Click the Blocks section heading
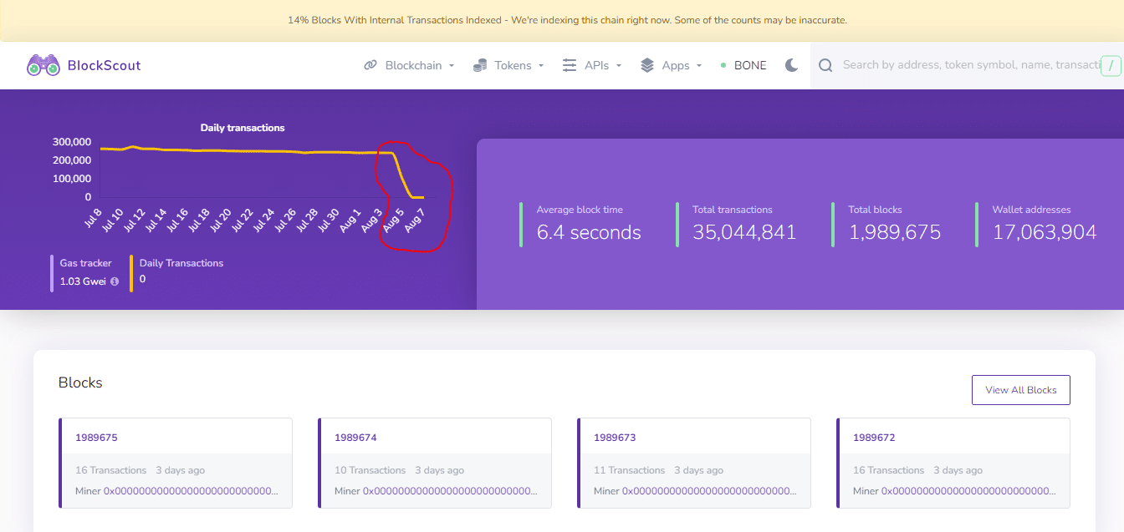The height and width of the screenshot is (532, 1124). click(80, 383)
